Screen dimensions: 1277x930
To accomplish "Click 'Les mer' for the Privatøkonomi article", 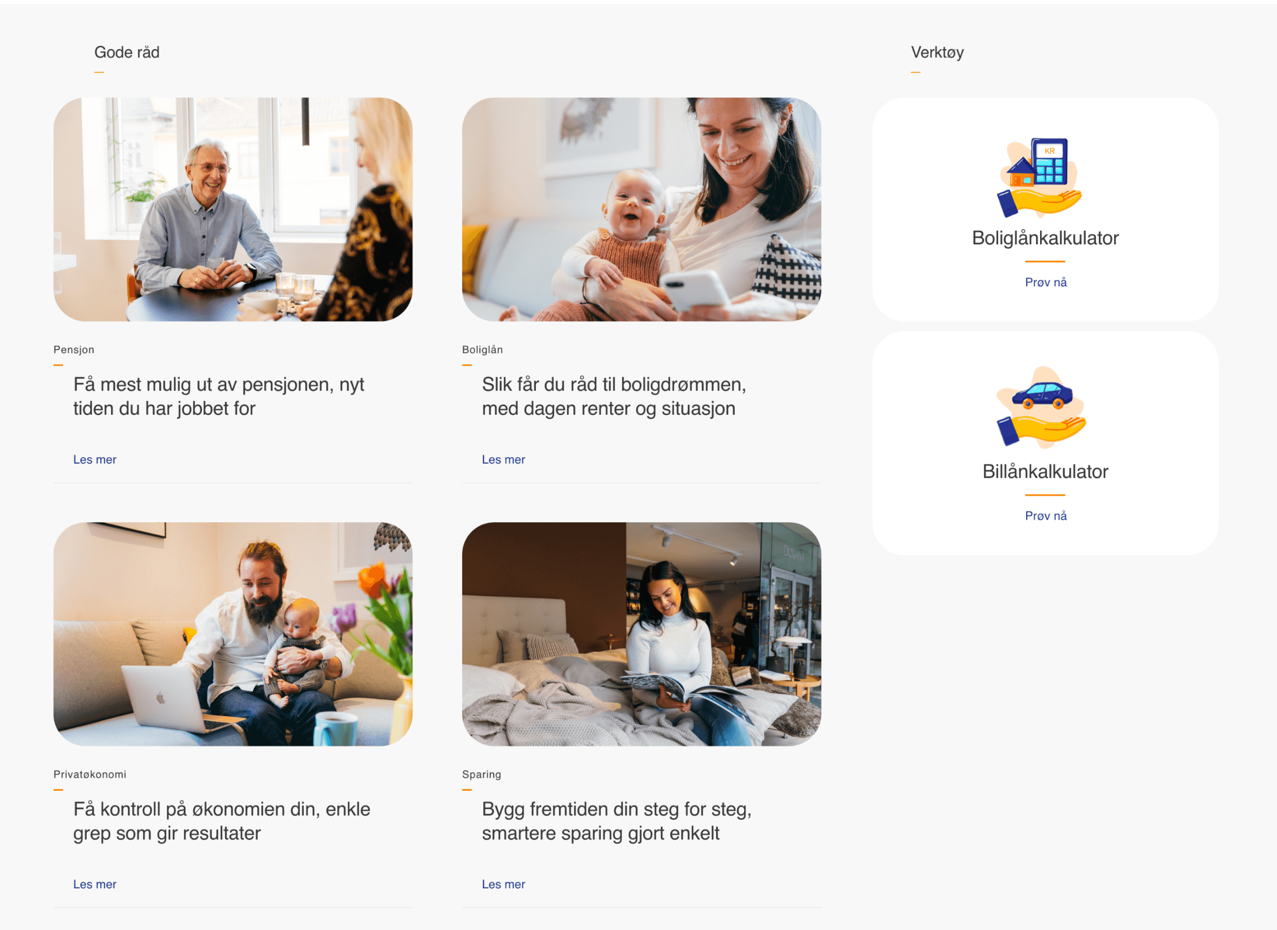I will point(95,884).
